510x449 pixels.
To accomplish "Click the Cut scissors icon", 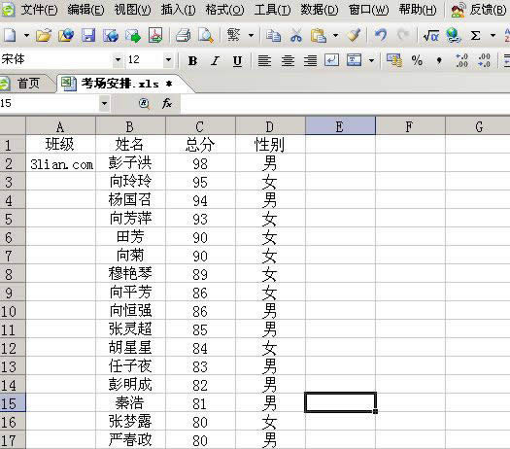I will pos(296,35).
